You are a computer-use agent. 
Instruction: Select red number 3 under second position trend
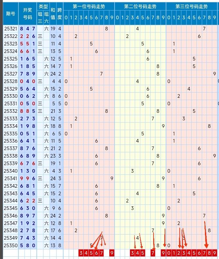click(x=132, y=253)
